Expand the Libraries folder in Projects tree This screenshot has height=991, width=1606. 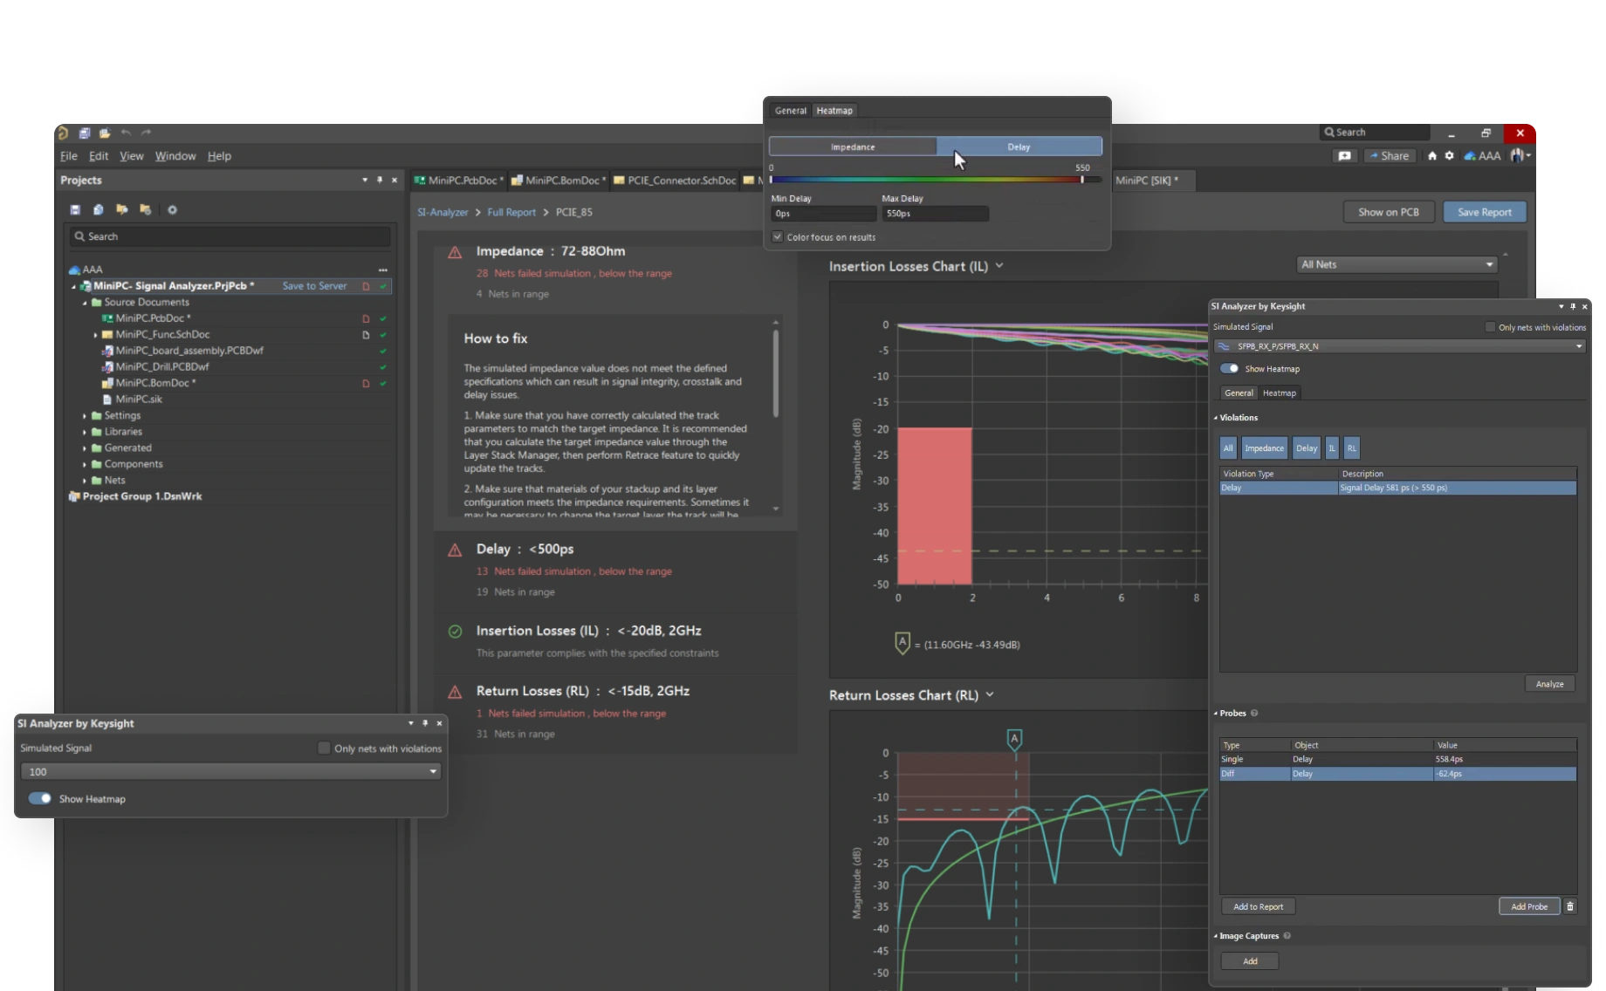pyautogui.click(x=85, y=432)
